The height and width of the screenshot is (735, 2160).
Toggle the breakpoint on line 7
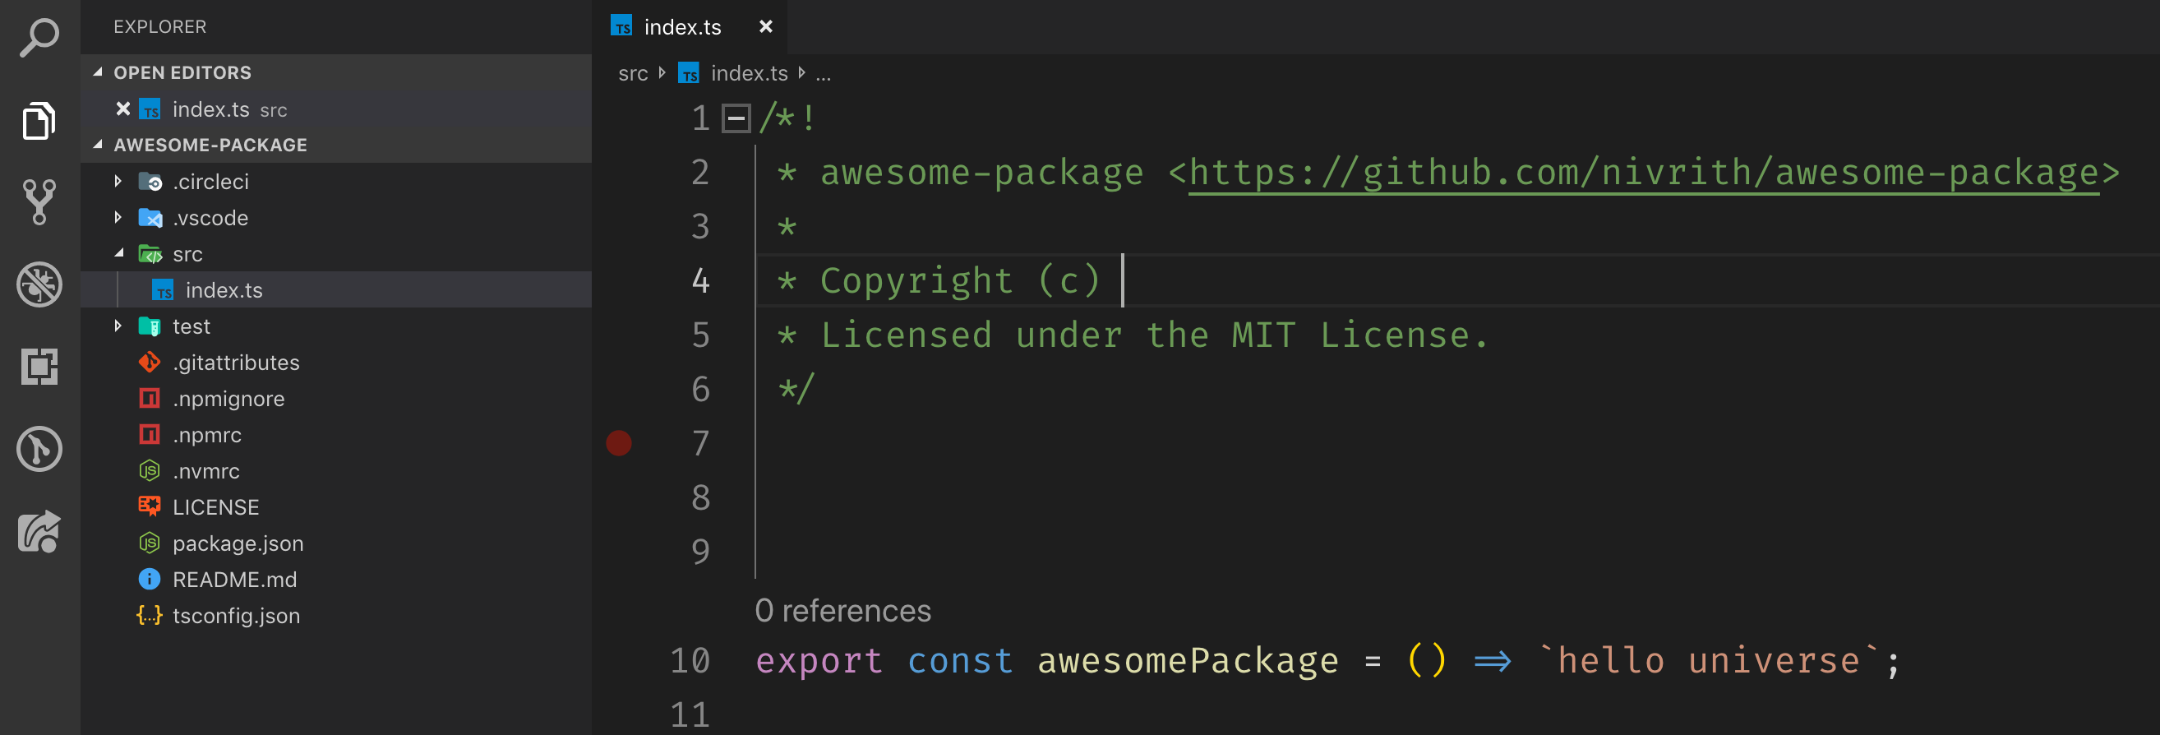pyautogui.click(x=619, y=443)
